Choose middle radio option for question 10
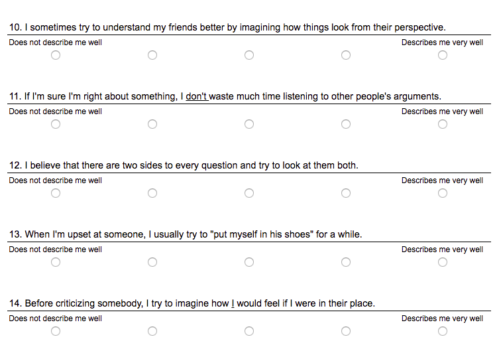The width and height of the screenshot is (501, 357). tap(249, 55)
